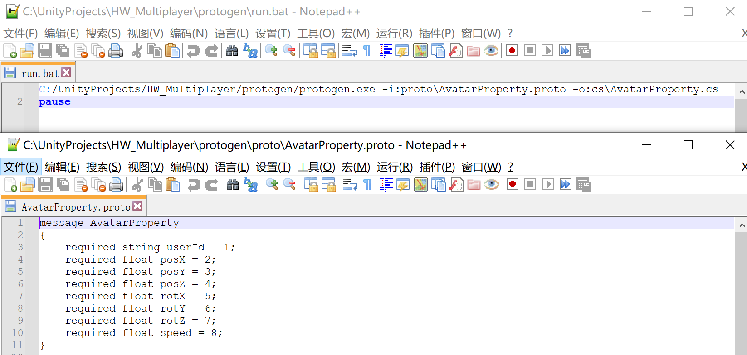Toggle indent guide in AvatarProperty.proto window toolbar
The image size is (747, 355).
coord(386,184)
